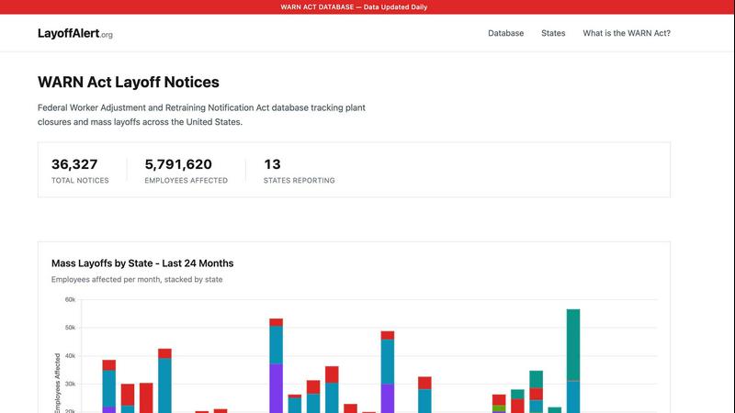Screen dimensions: 735x413
Task: Click the Mass Layoffs by State chart title
Action: 142,263
